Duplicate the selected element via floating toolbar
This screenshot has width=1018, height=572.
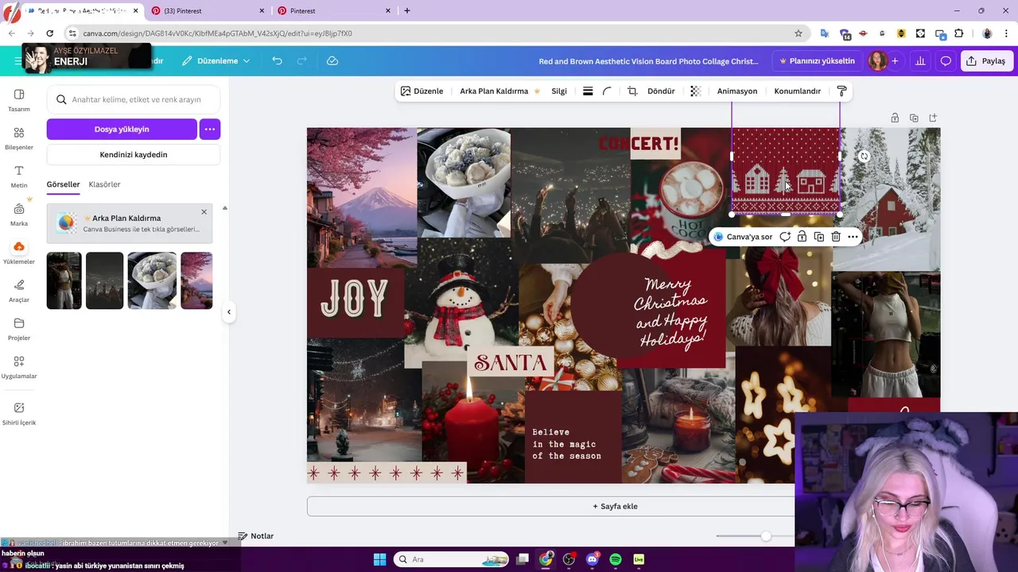(818, 237)
